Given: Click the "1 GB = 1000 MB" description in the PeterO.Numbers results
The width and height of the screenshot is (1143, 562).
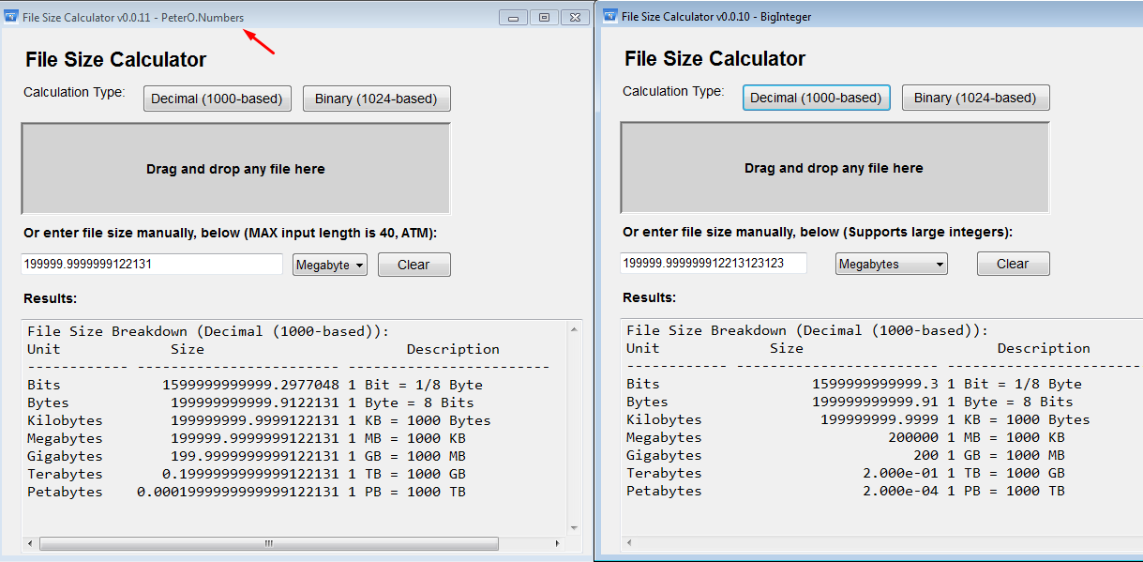Looking at the screenshot, I should coord(407,456).
